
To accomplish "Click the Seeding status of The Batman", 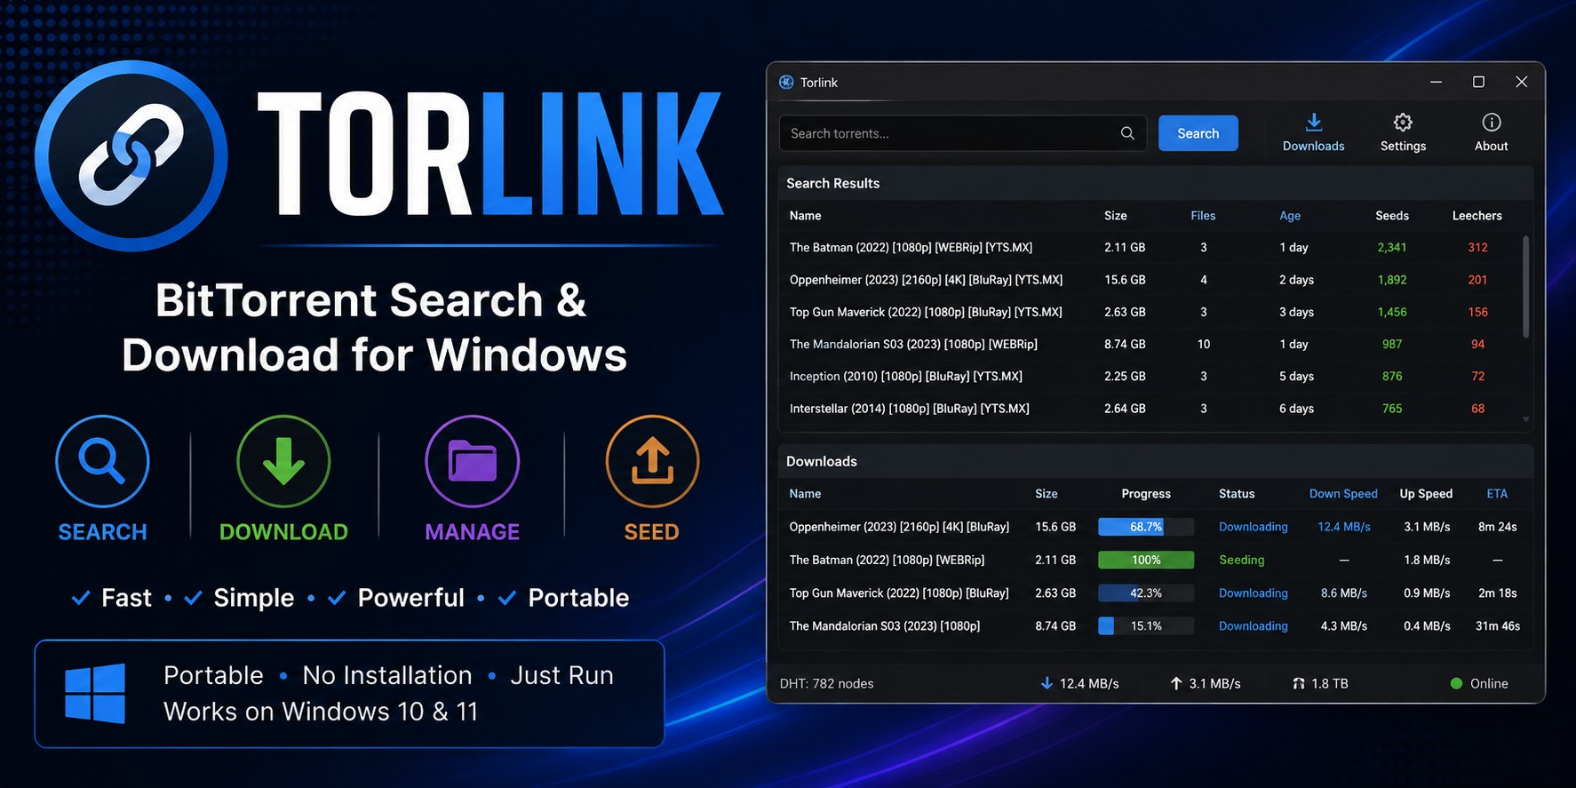I will point(1241,560).
